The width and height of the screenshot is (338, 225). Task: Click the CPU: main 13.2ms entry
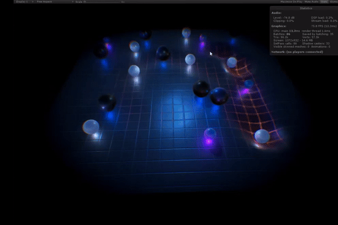[x=287, y=31]
